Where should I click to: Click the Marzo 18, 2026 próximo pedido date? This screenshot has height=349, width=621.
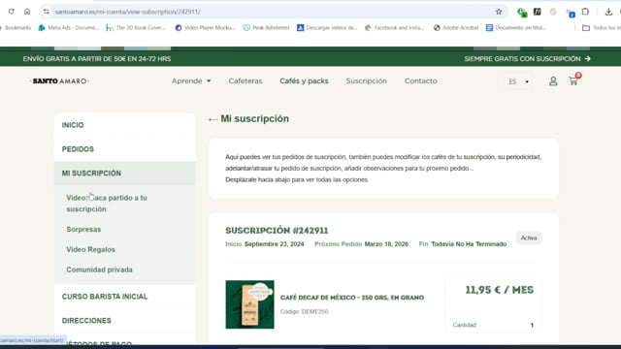[x=386, y=244]
